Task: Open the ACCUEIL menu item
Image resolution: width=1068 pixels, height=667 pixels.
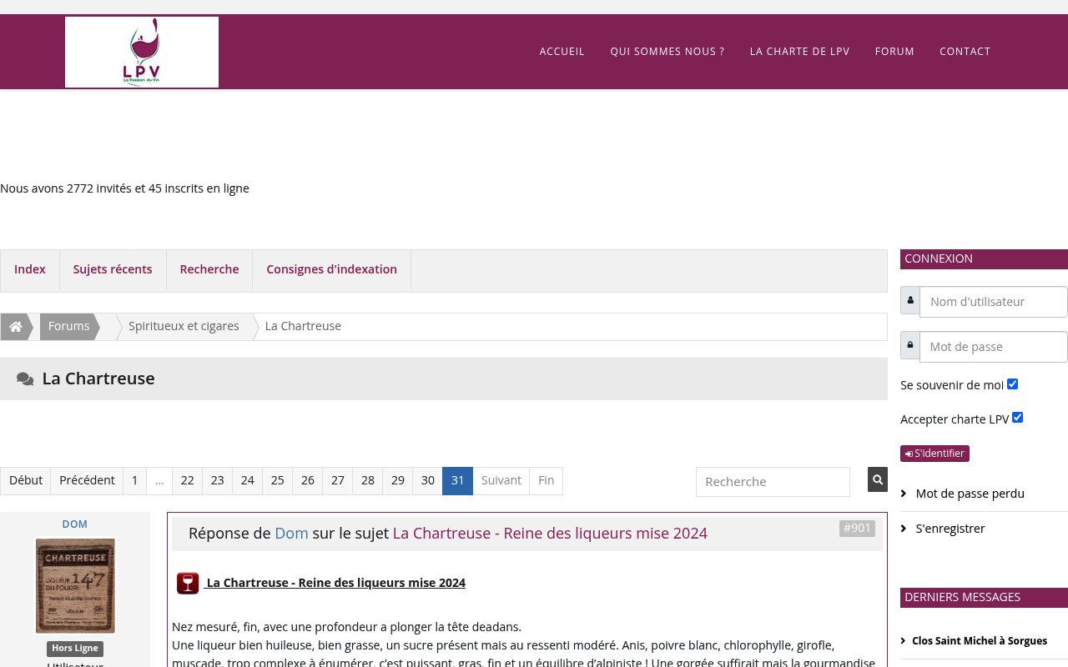Action: (x=562, y=52)
